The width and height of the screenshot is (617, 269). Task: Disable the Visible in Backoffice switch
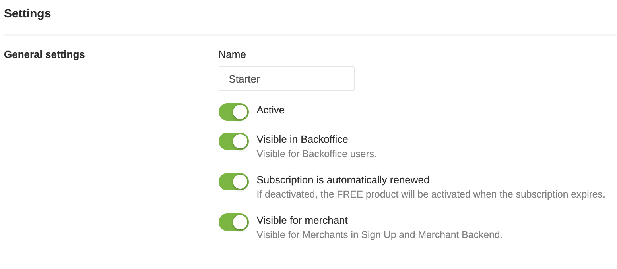[233, 141]
